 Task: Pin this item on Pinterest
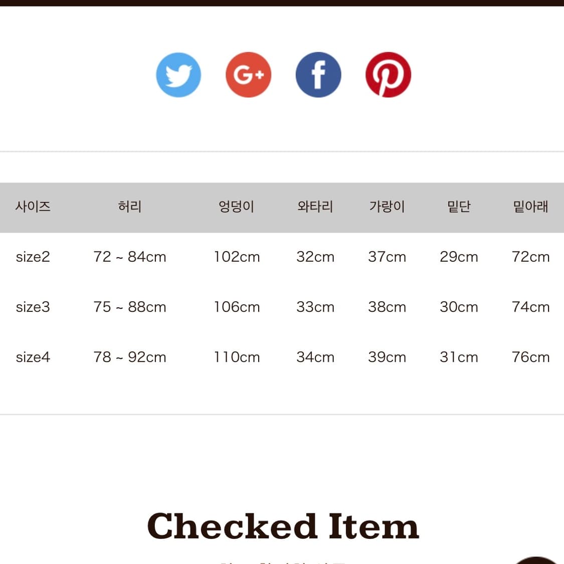388,75
